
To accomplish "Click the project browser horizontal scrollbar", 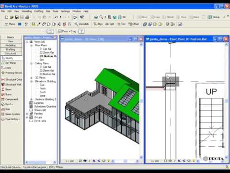I will (x=41, y=162).
